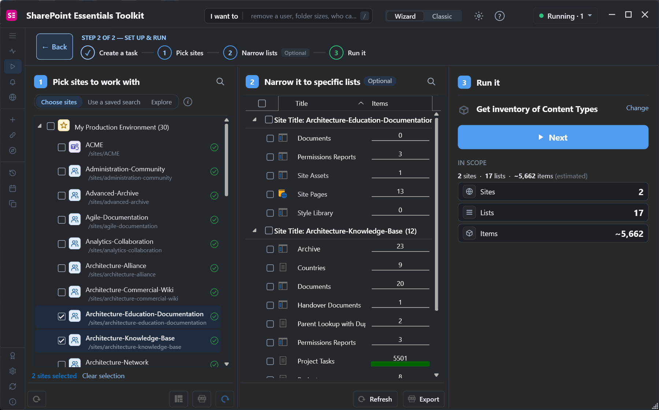
Task: Click the sites list scroll-down arrow
Action: pyautogui.click(x=227, y=364)
